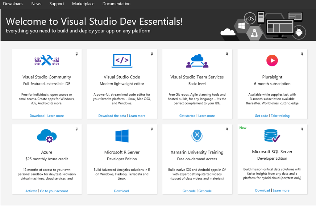Screen dimensions: 316x206
Task: Download Visual Studio Community
Action: (x=37, y=116)
